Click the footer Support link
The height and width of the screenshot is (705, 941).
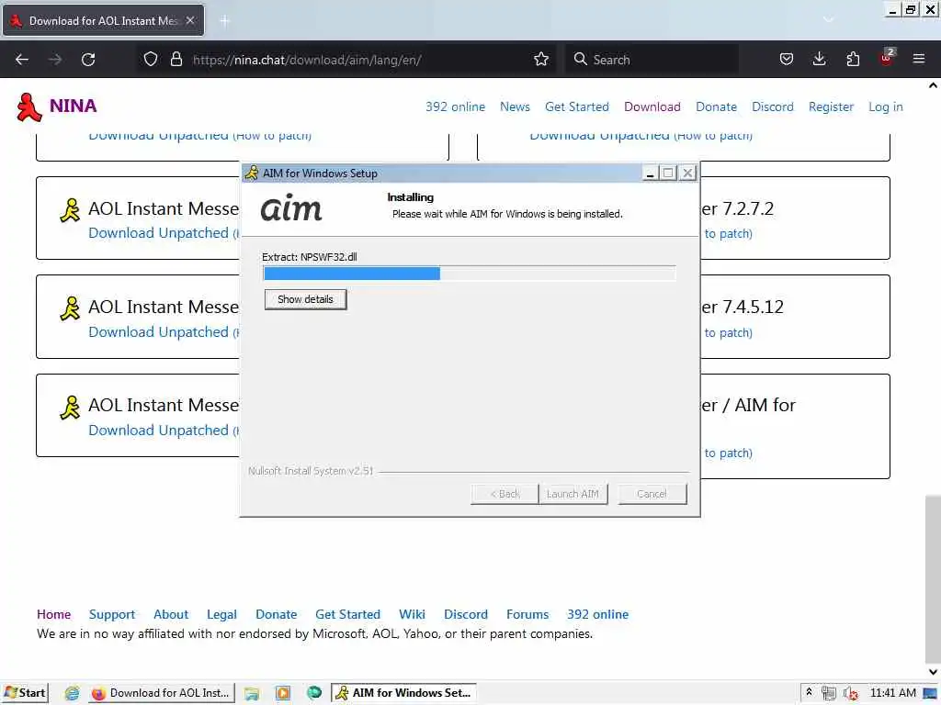[x=112, y=614]
